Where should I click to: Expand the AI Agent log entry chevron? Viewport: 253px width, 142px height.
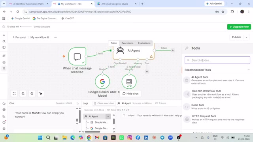[108, 116]
